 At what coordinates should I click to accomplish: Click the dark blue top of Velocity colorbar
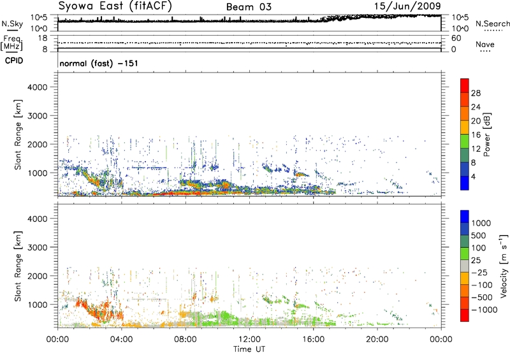tap(465, 216)
